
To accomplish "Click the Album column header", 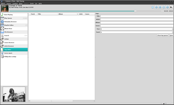I will [x=68, y=14].
